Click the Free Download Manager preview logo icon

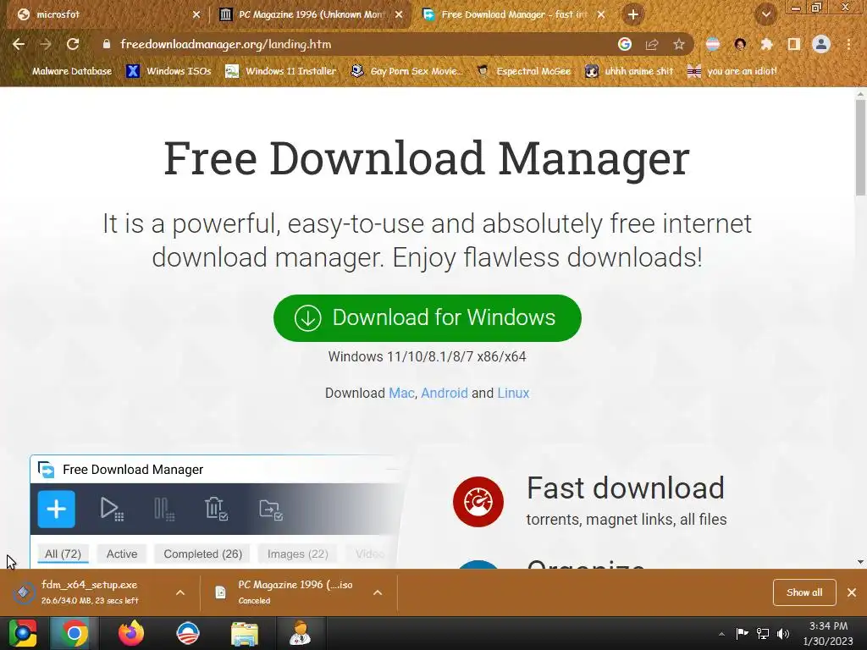[x=47, y=470]
